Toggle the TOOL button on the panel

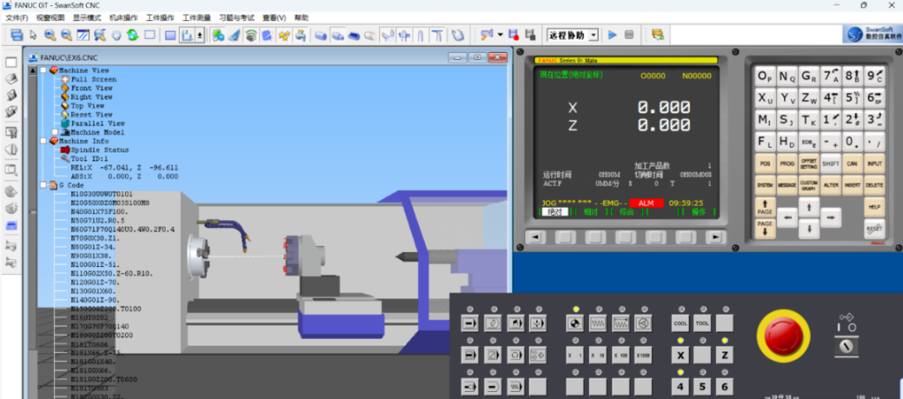[x=702, y=324]
